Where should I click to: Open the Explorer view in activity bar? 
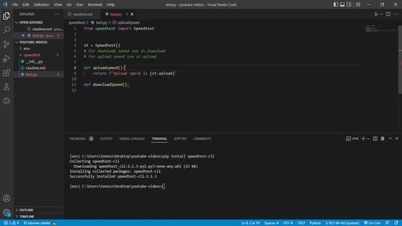tap(6, 16)
